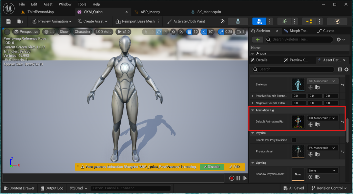353x194 pixels.
Task: Disable the post process Animation Blueprint
Action: pyautogui.click(x=212, y=167)
